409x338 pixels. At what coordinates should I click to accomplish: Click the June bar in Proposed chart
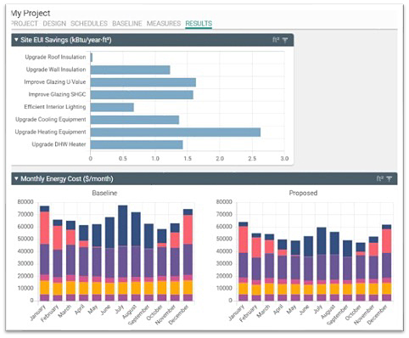click(x=308, y=268)
